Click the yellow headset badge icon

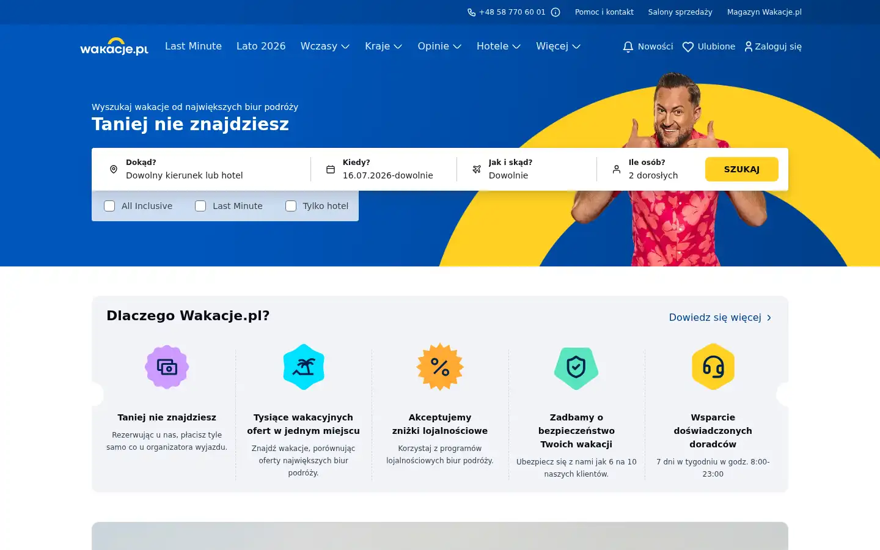[713, 367]
